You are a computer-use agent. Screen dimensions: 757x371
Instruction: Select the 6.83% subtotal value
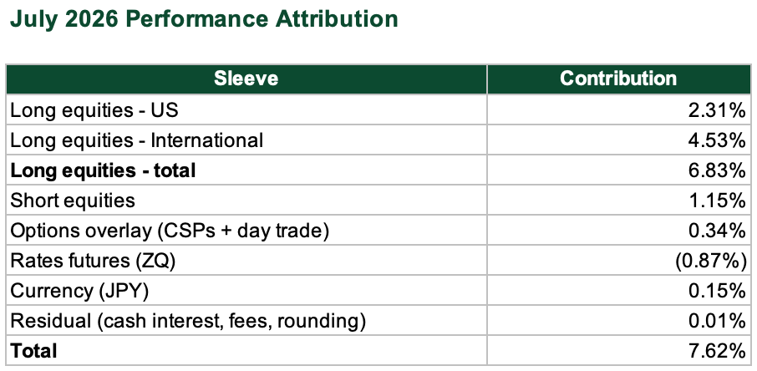tap(716, 170)
